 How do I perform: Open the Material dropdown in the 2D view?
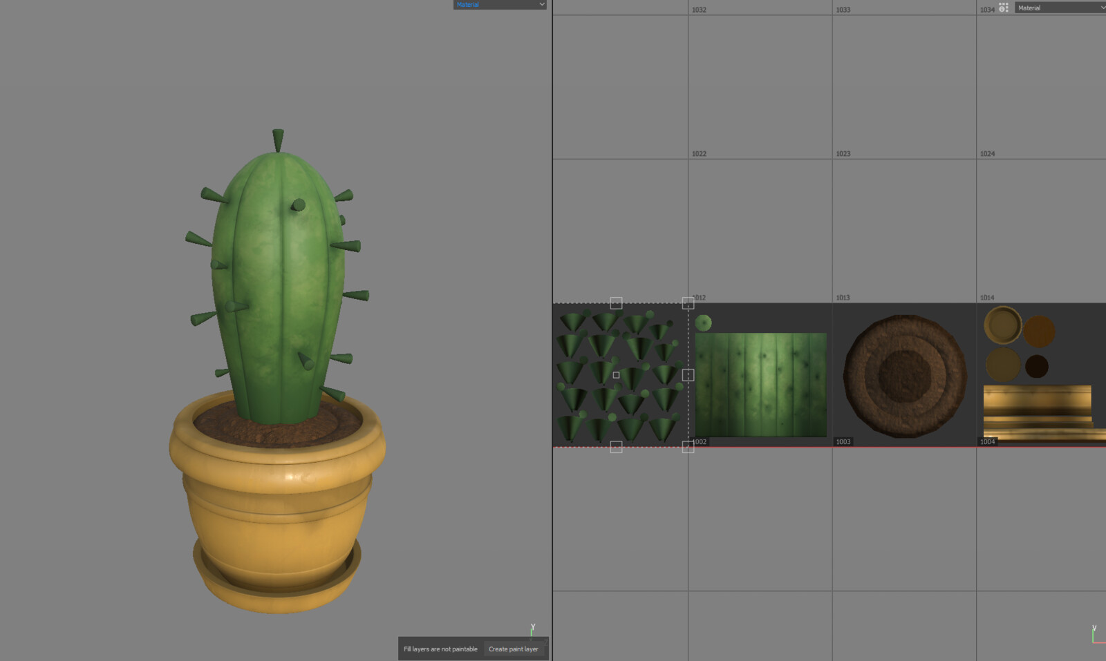1060,8
